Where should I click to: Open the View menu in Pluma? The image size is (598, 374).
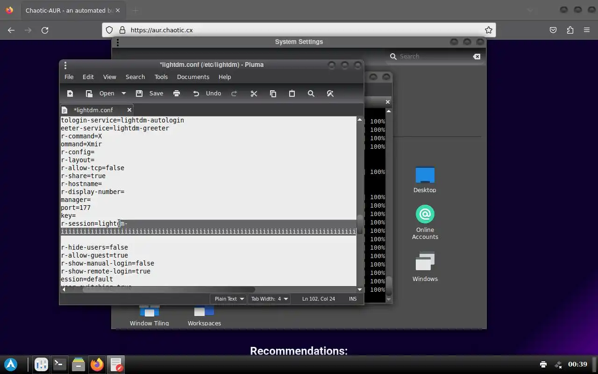pyautogui.click(x=109, y=77)
